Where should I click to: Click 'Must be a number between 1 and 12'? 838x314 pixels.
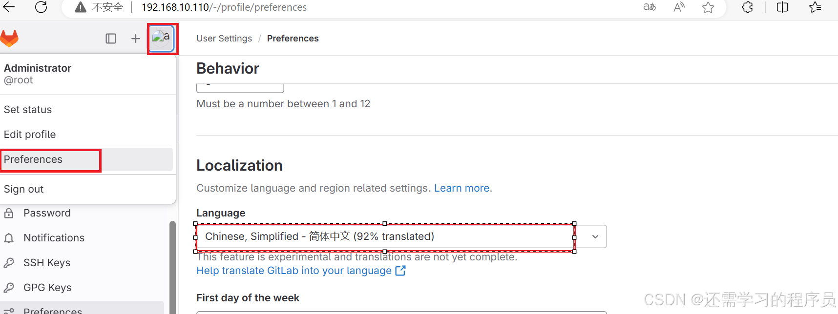pos(283,104)
